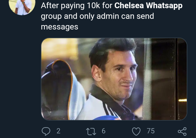Open the attached tweet photo
Viewport: 196px width, 138px height.
coord(114,79)
